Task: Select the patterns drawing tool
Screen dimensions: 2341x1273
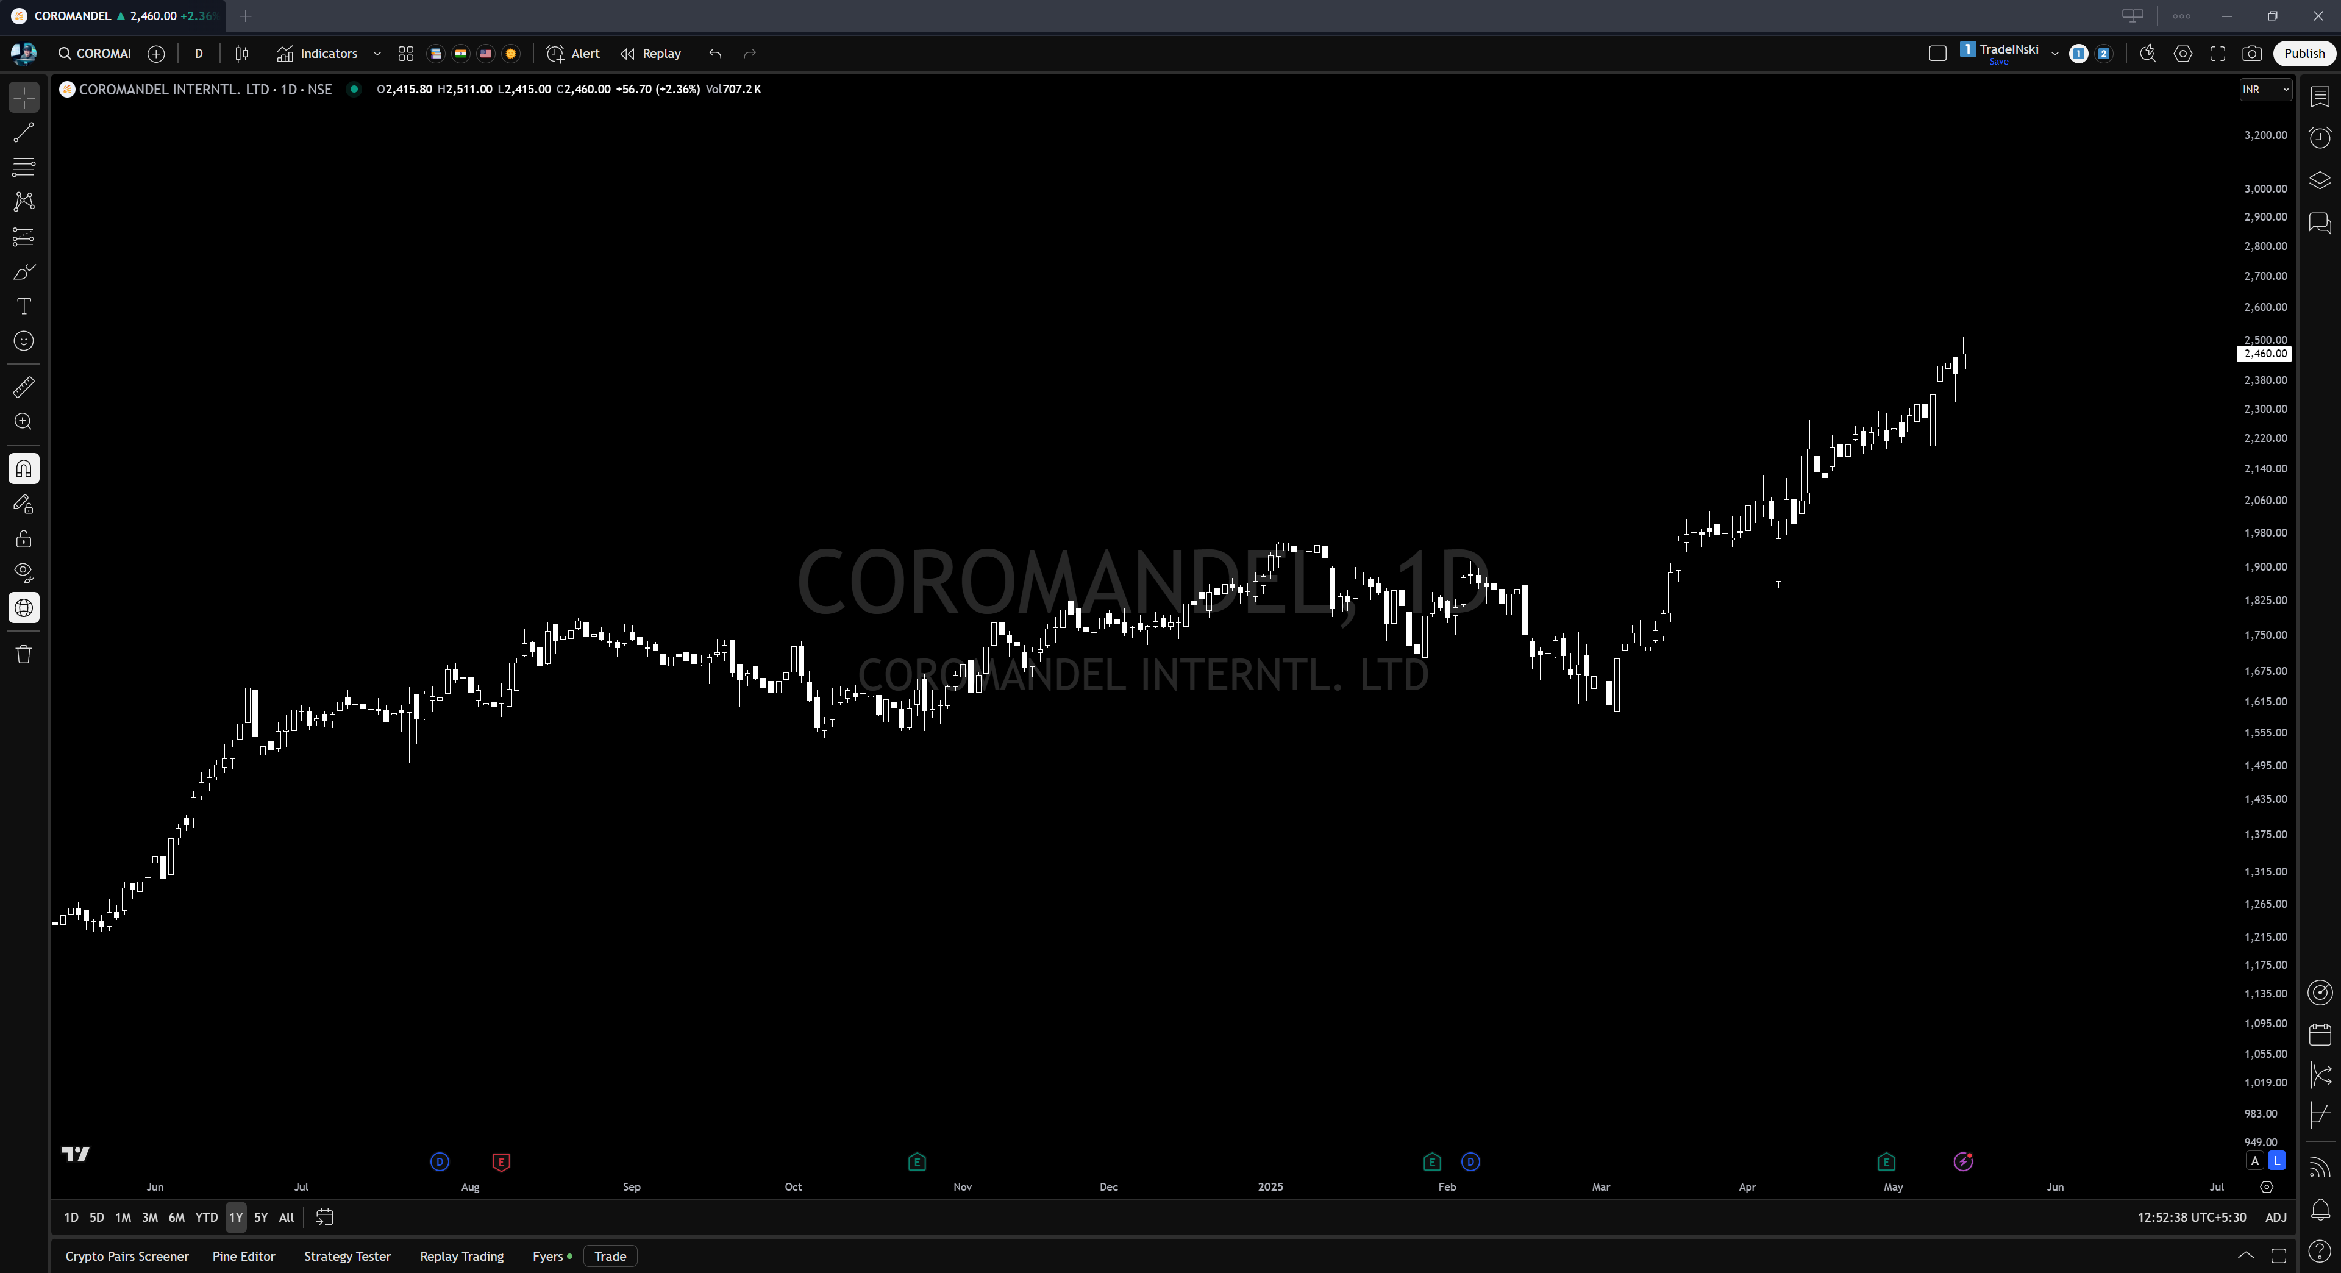Action: (24, 202)
